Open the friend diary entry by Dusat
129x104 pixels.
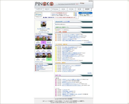coord(65,58)
